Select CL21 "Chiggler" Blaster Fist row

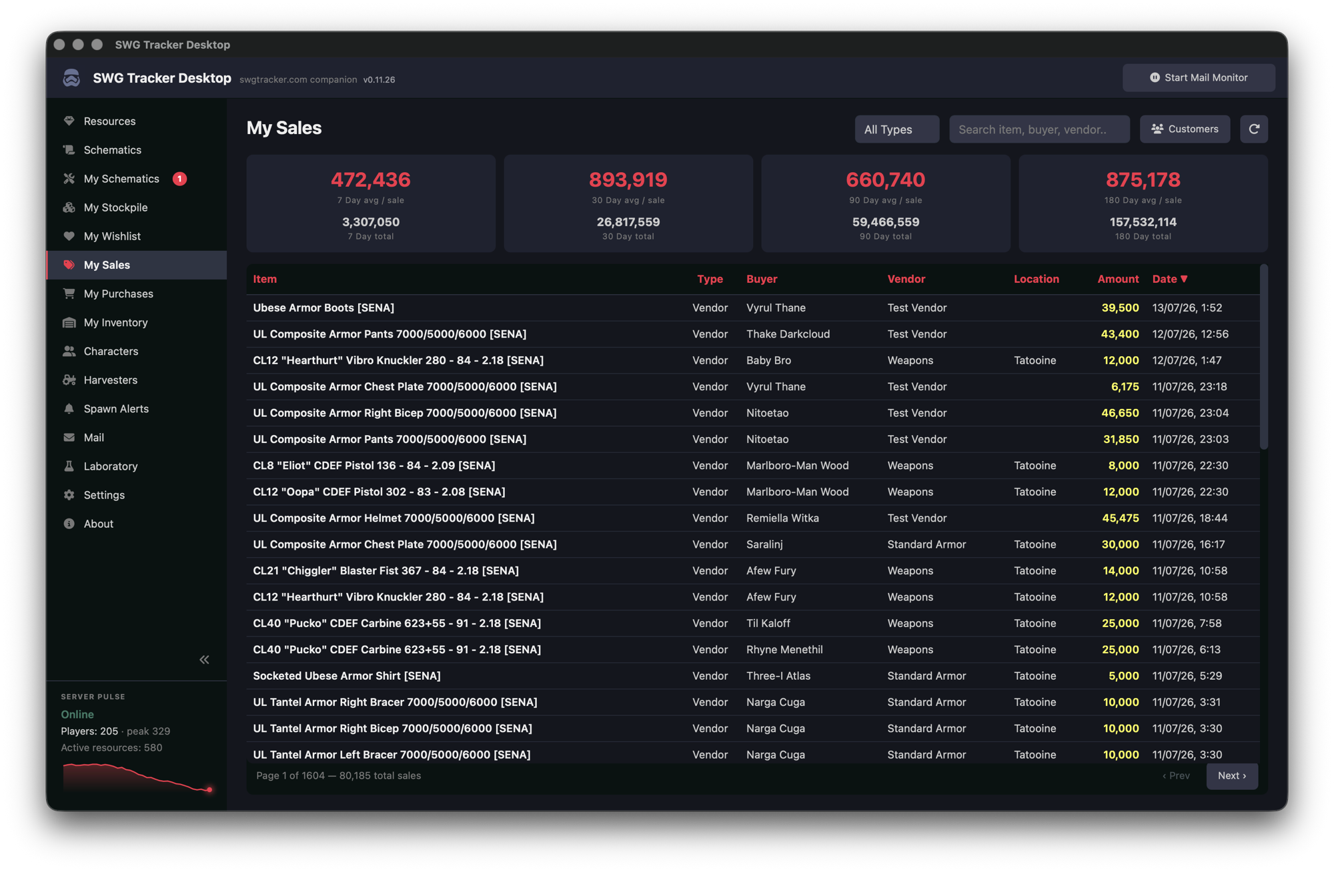[753, 570]
